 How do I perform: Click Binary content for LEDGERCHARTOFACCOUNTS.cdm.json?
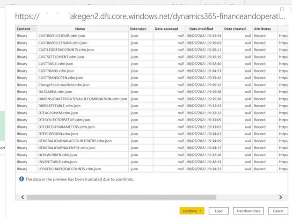click(22, 168)
